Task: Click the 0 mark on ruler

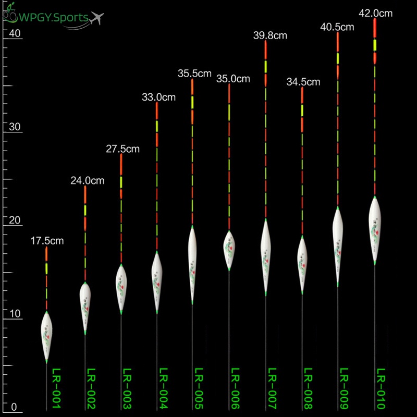Action: 14,407
